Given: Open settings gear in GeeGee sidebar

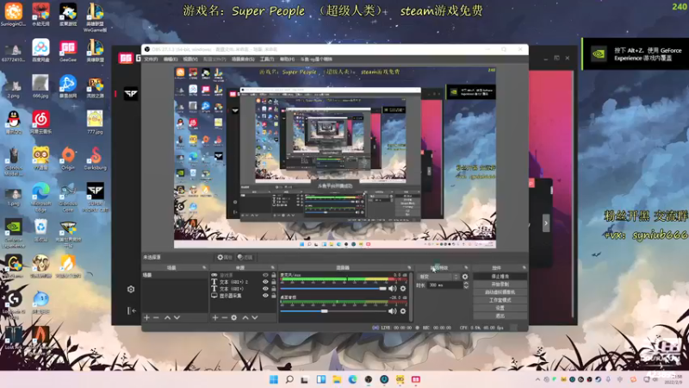Looking at the screenshot, I should coord(131,289).
